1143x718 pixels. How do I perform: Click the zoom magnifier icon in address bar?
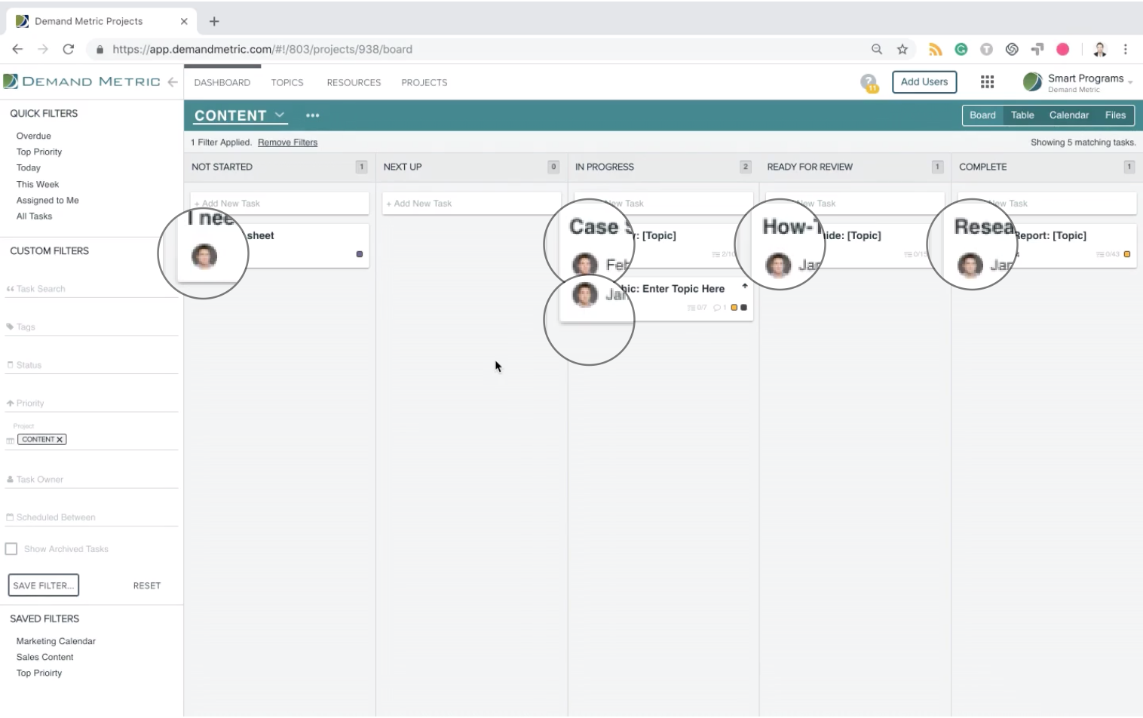(x=877, y=49)
